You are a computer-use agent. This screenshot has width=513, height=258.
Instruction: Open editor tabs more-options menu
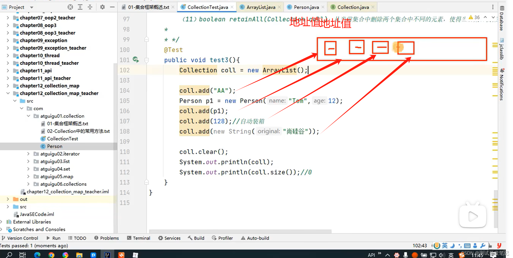pos(493,7)
